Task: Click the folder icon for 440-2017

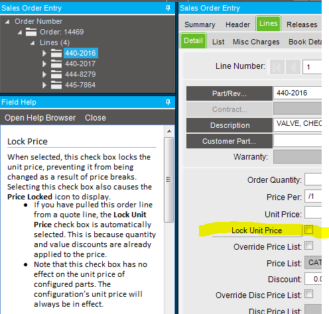Action: (56, 64)
